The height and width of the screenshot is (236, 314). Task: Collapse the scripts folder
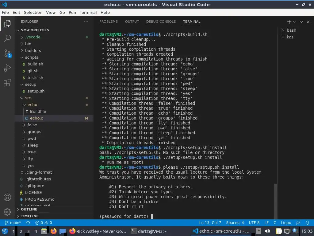coord(54,57)
